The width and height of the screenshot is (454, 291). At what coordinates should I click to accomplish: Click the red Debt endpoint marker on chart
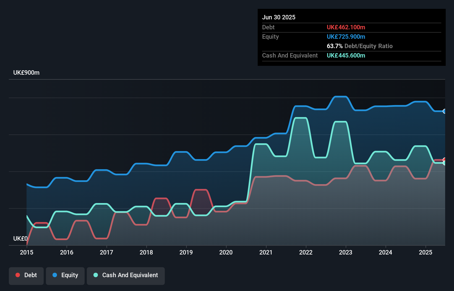tap(445, 160)
